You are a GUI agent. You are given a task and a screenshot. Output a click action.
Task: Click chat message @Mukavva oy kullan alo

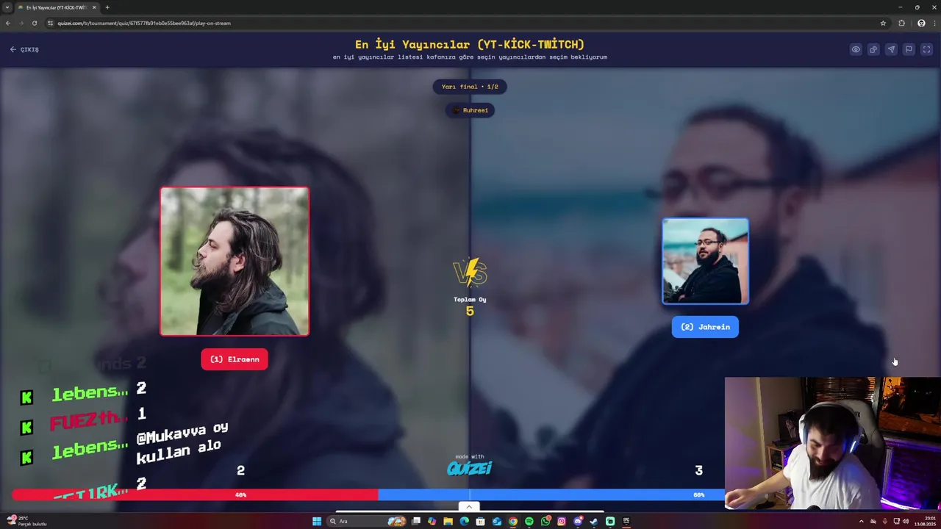182,442
